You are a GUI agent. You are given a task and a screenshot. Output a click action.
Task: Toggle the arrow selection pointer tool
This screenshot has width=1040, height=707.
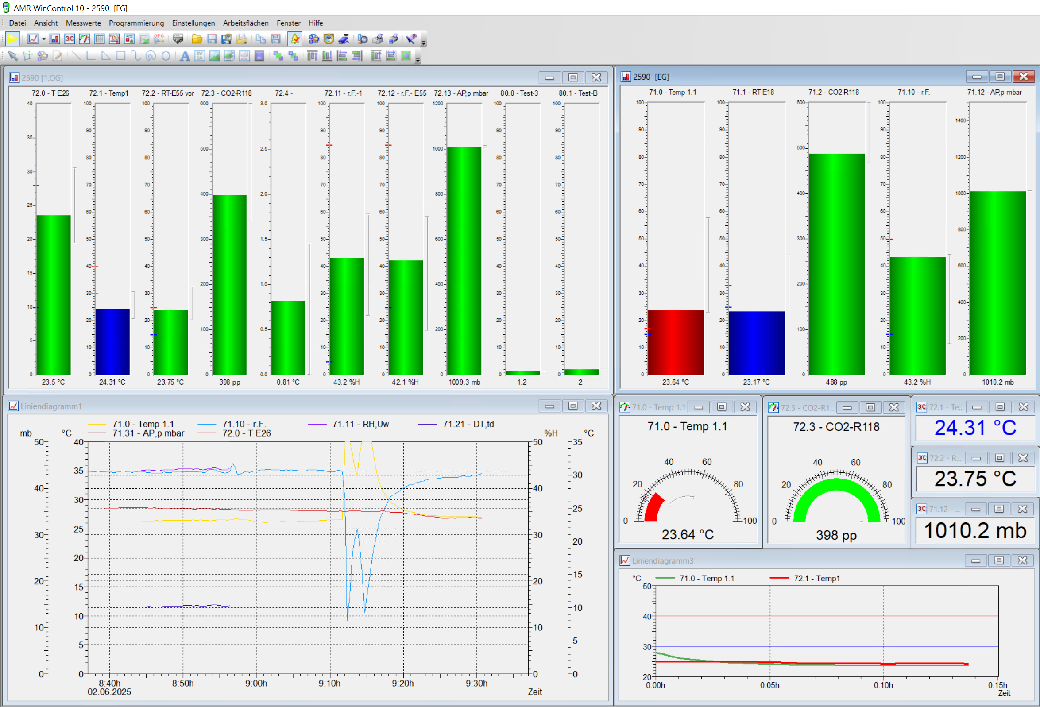coord(12,56)
